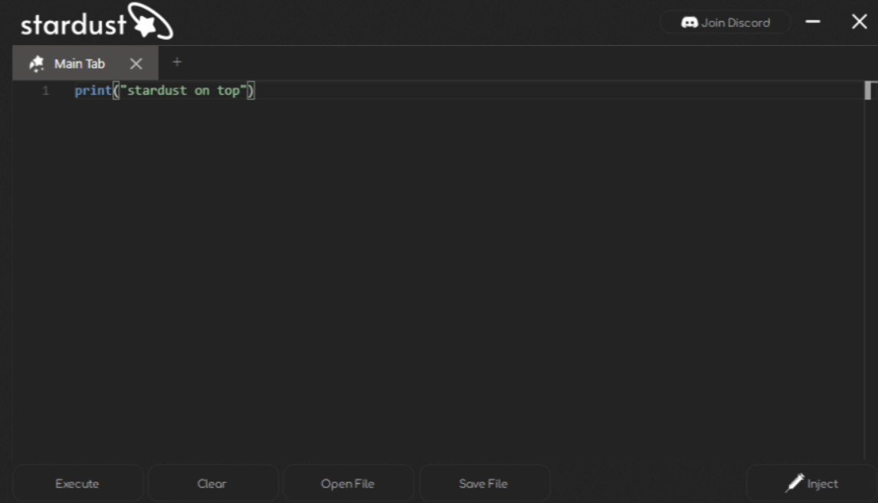Click the Save File button

(x=483, y=484)
